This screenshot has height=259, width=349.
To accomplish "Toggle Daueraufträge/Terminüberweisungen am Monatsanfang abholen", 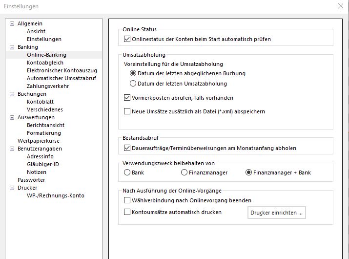I will point(127,148).
